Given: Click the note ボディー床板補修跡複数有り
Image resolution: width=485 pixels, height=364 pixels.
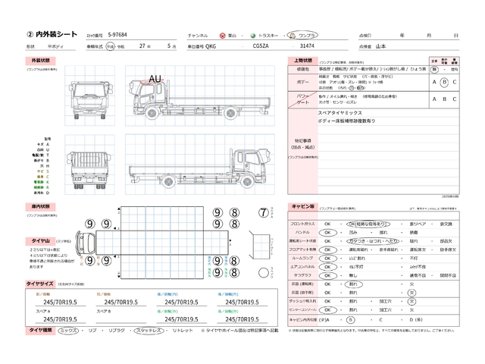Looking at the screenshot, I should [x=346, y=121].
